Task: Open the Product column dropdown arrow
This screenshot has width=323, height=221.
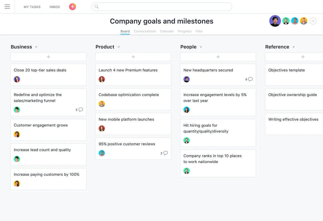Action: click(119, 47)
